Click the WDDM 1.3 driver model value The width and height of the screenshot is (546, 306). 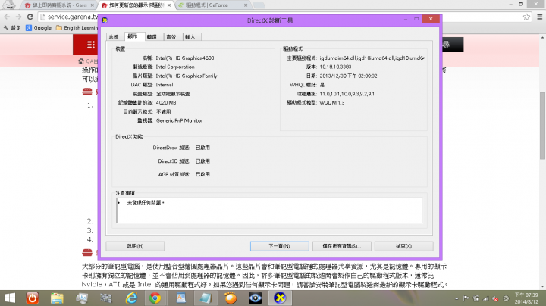pyautogui.click(x=332, y=102)
